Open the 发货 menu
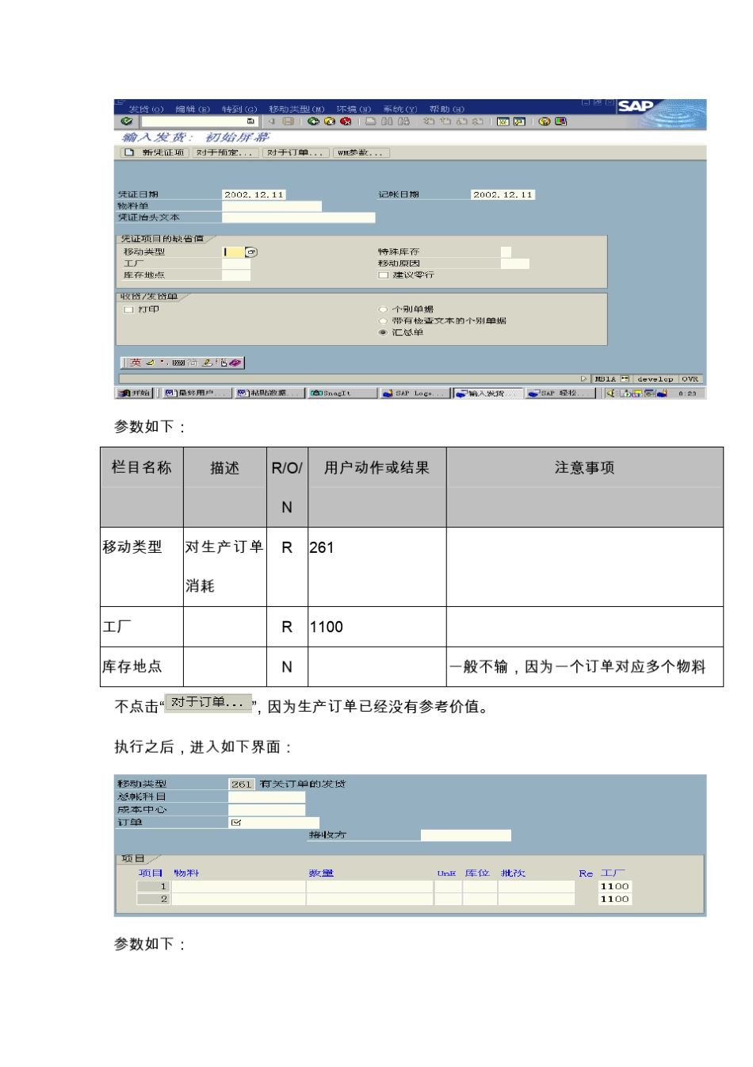The width and height of the screenshot is (753, 1067). click(146, 109)
